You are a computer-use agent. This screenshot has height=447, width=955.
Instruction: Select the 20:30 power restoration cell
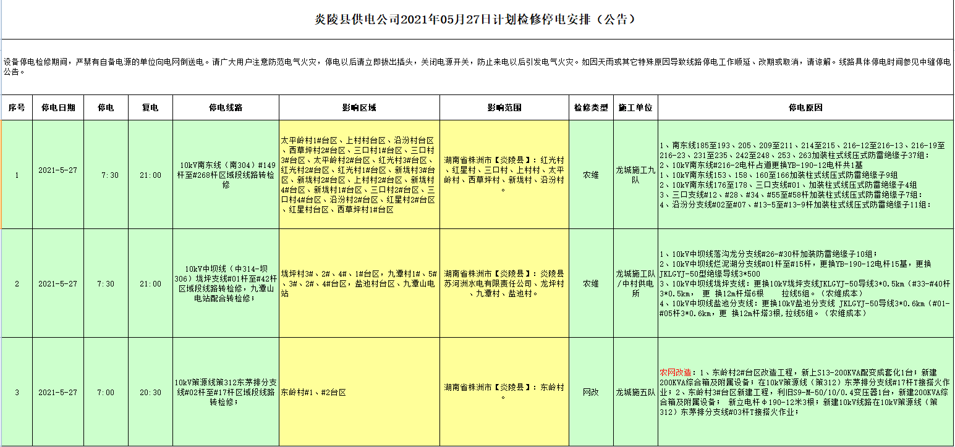pyautogui.click(x=150, y=392)
